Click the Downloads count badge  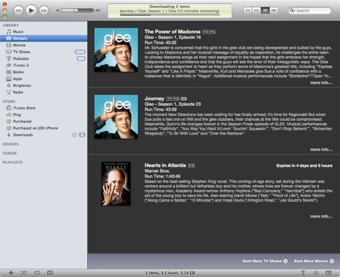tap(82, 135)
